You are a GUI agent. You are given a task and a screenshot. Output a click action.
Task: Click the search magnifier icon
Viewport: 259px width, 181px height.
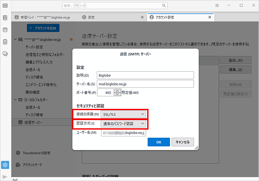[x=164, y=6]
